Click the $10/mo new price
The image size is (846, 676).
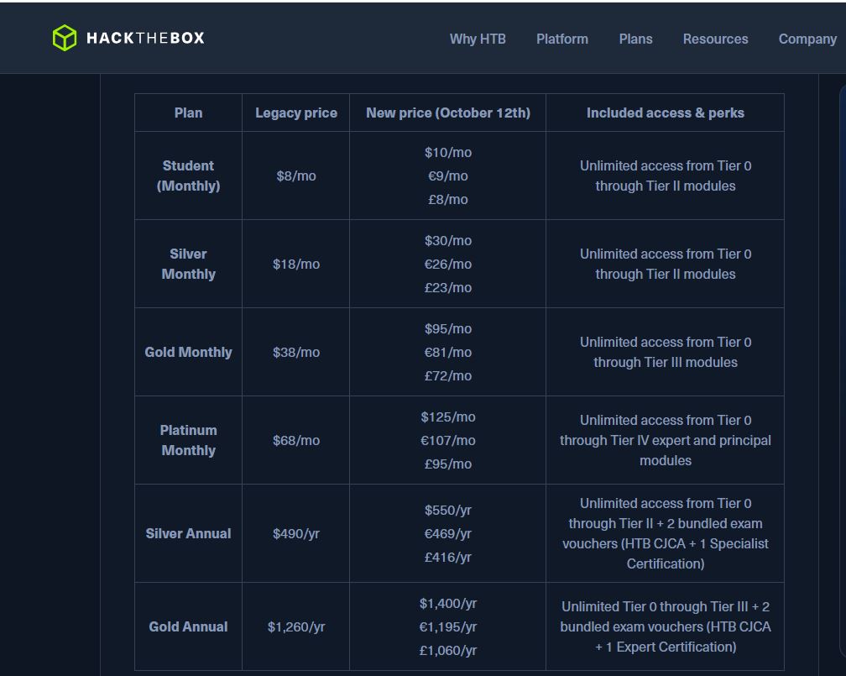[x=448, y=152]
